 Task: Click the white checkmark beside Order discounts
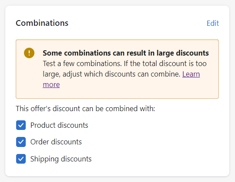21,142
